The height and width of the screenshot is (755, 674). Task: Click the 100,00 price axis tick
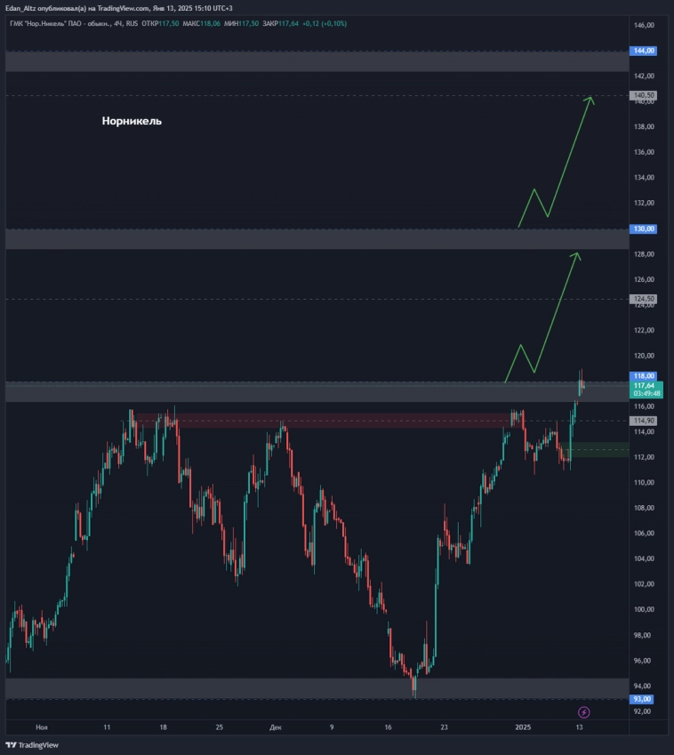click(644, 609)
